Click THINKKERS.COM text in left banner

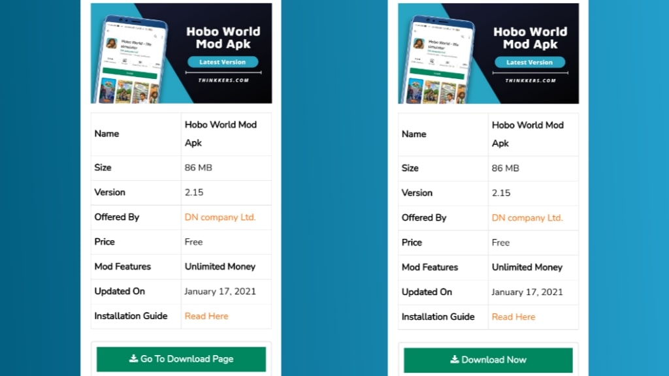(223, 80)
